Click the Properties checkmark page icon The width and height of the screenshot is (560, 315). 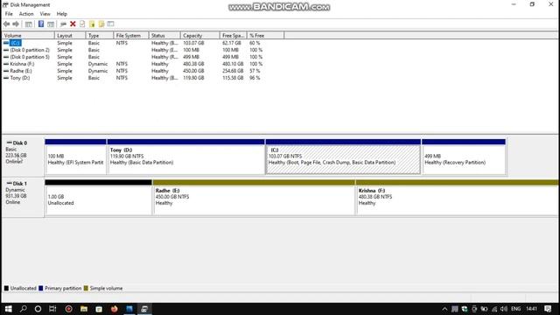pyautogui.click(x=82, y=24)
